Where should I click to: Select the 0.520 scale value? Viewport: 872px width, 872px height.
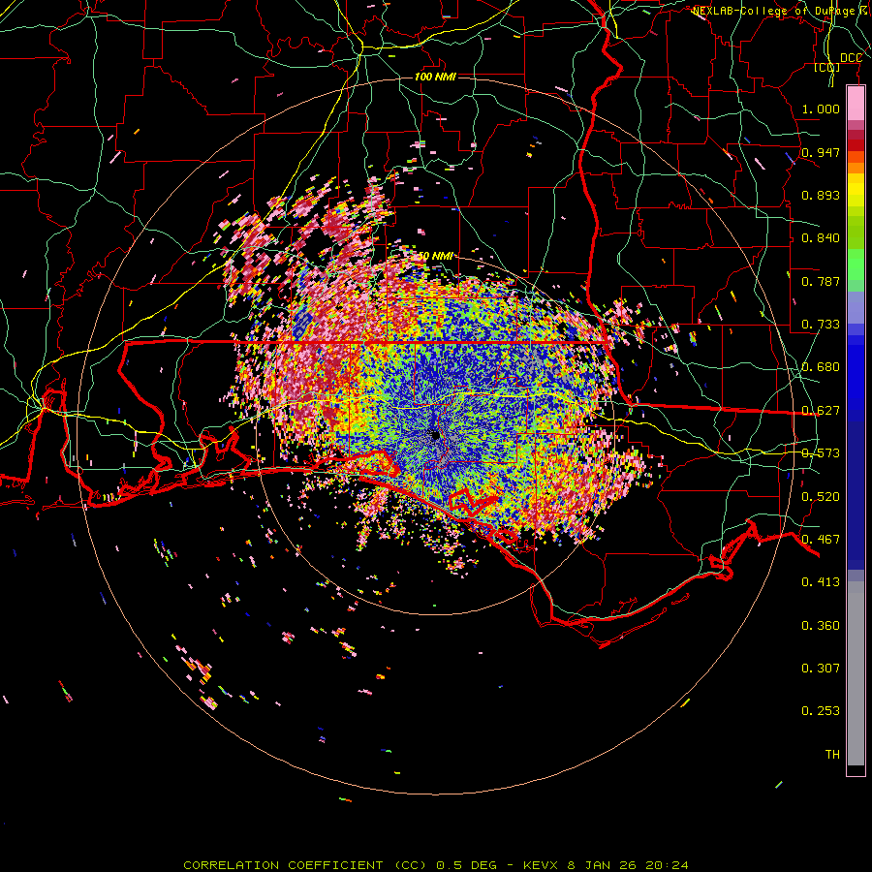(821, 497)
